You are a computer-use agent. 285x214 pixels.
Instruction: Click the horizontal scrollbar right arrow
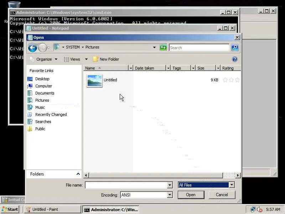pos(238,175)
